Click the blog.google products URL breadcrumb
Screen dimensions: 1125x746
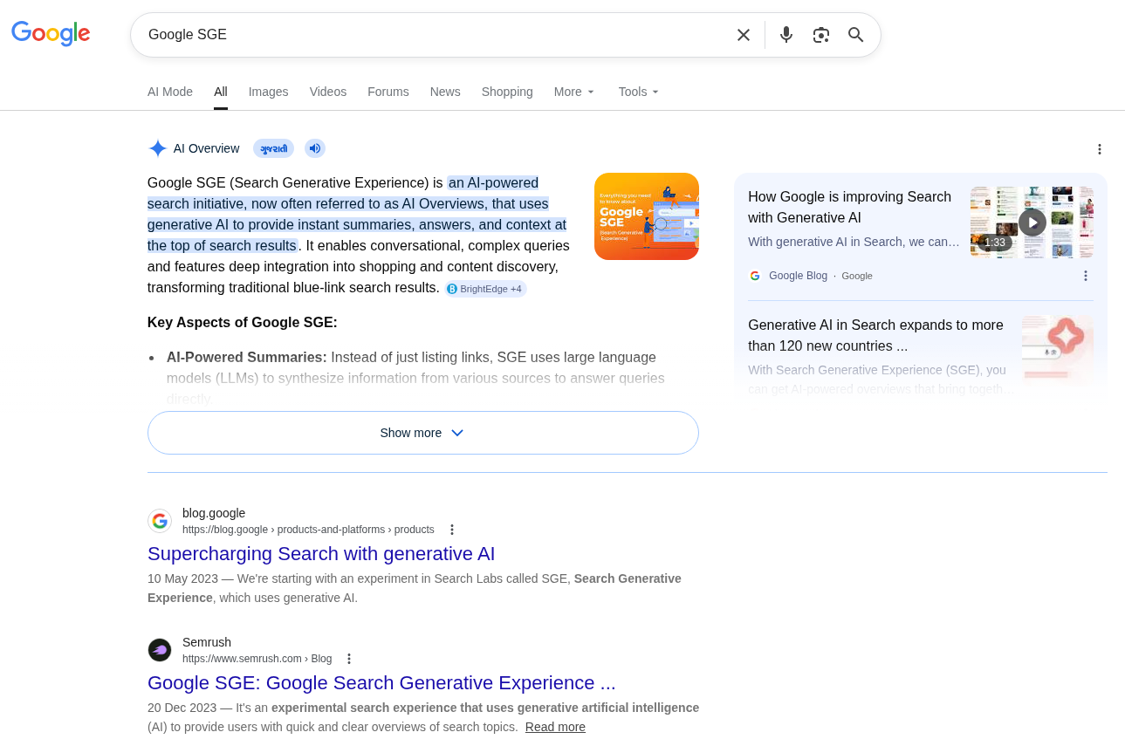(x=308, y=530)
